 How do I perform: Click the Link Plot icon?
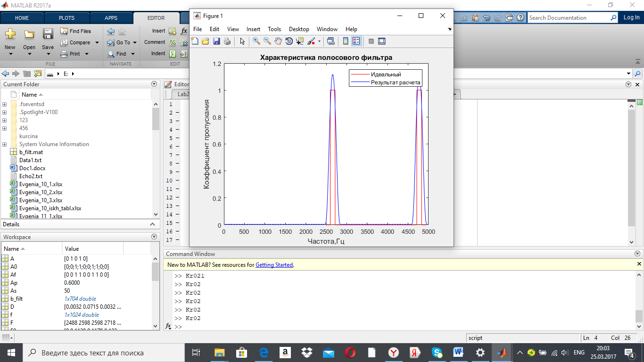[330, 41]
